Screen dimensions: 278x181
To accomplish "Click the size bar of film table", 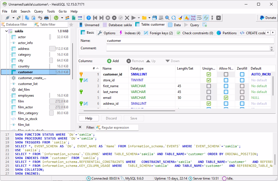I will click(x=57, y=101).
